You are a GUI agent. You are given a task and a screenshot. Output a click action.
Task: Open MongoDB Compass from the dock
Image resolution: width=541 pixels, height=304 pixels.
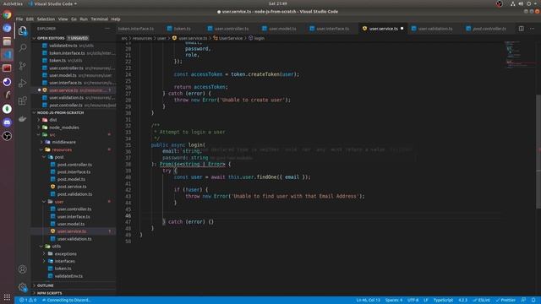click(x=7, y=109)
